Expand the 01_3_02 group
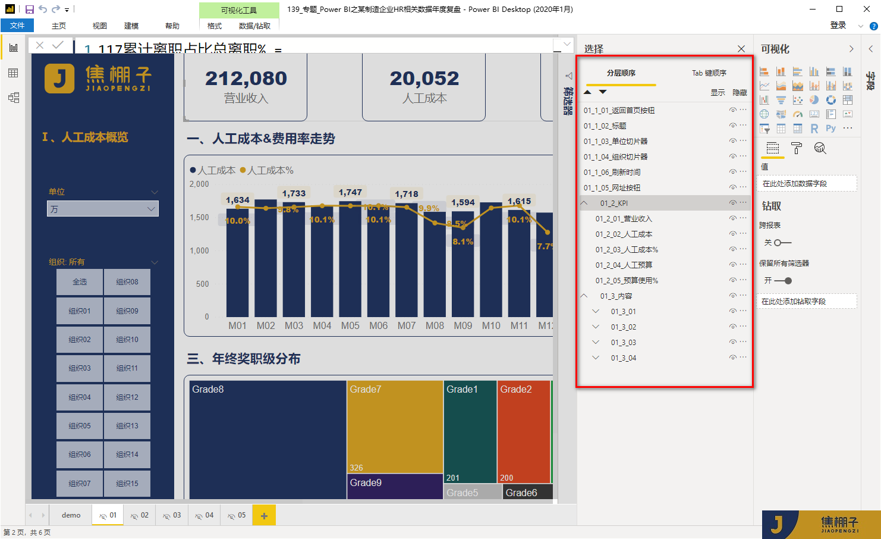The height and width of the screenshot is (539, 881). coord(596,327)
